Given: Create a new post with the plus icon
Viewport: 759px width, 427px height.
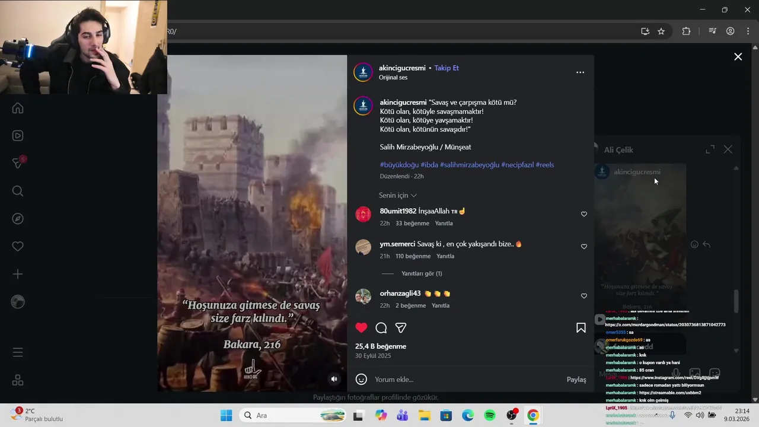Looking at the screenshot, I should click(x=18, y=274).
